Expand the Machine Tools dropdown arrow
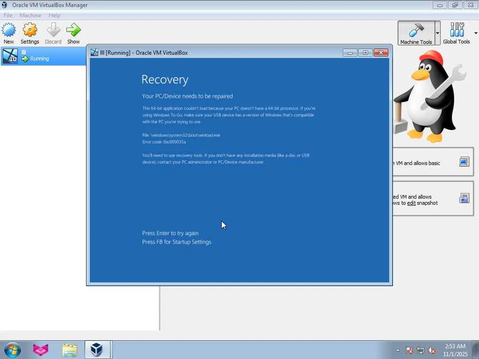Screen dimensions: 479x359 (x=437, y=33)
